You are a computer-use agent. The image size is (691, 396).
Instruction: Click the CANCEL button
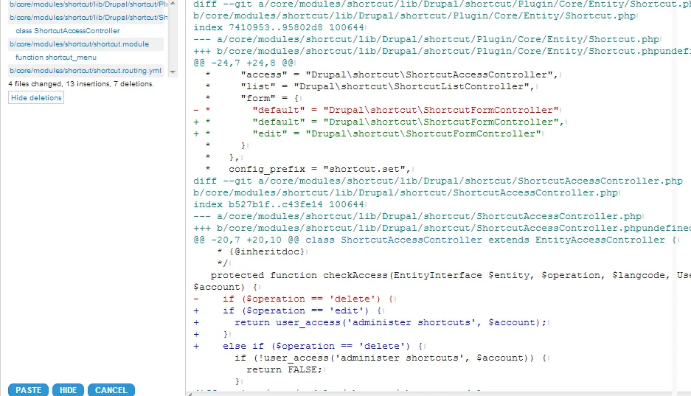111,390
